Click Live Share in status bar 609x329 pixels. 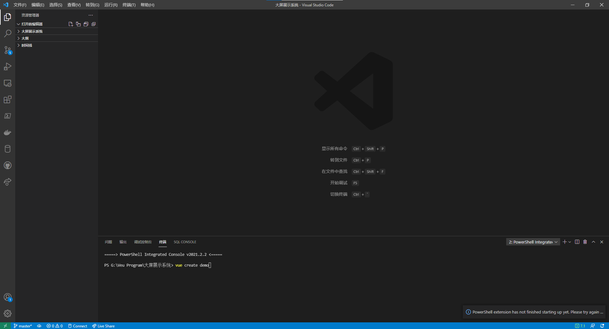(103, 326)
